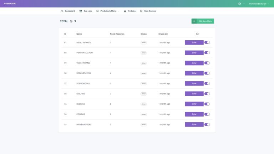Image resolution: width=274 pixels, height=154 pixels.
Task: Click the plus icon on Add Novo Menu
Action: pyautogui.click(x=194, y=21)
